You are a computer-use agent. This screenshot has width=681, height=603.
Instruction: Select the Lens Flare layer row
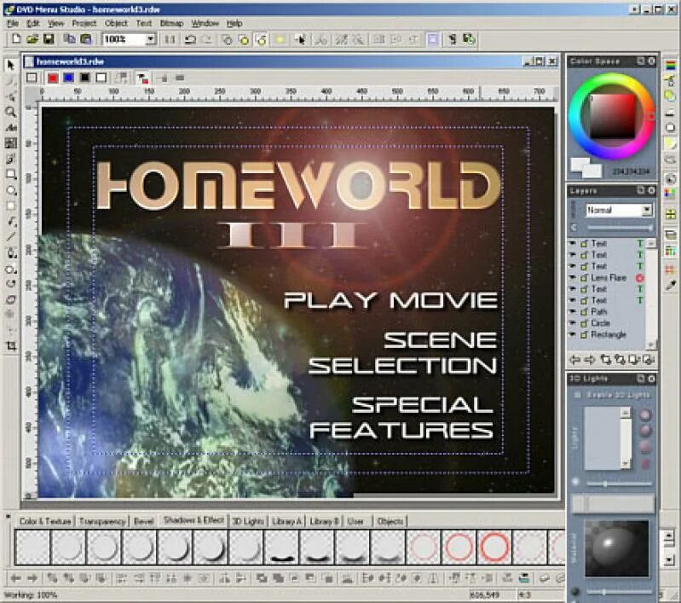click(608, 277)
